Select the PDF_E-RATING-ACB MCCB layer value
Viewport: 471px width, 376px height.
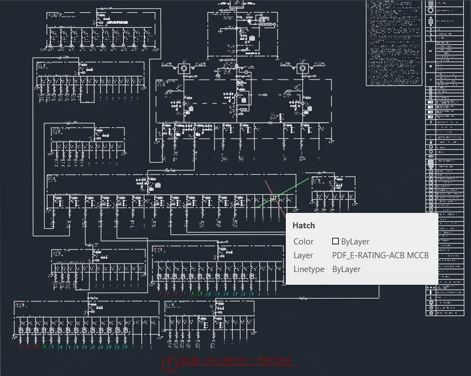(380, 255)
